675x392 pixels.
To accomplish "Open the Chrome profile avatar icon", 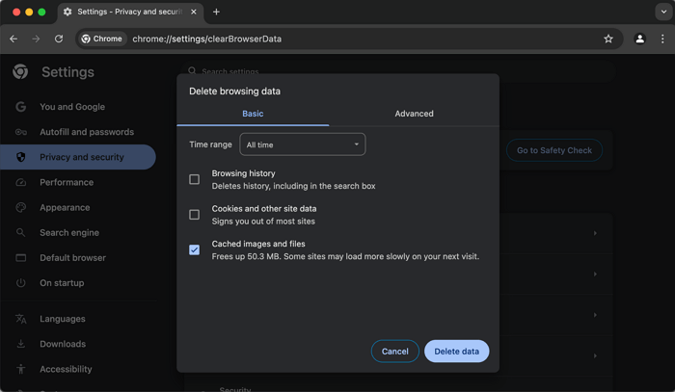I will click(639, 39).
